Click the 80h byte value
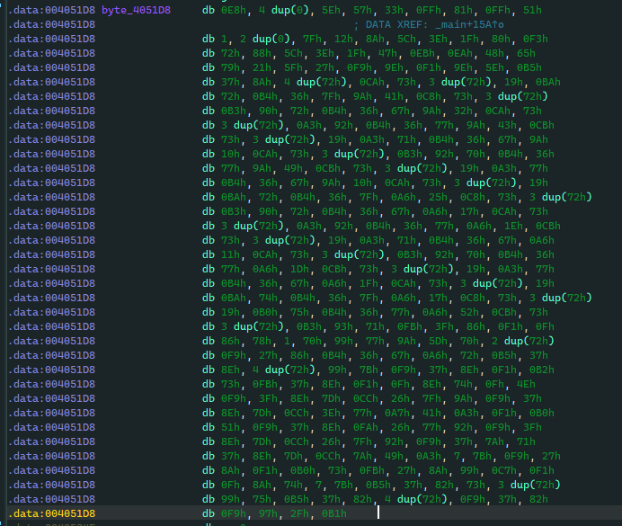The image size is (622, 526). [501, 39]
